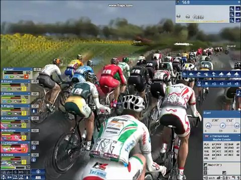This screenshot has height=180, width=241.
Task: Click the A1 group circle in Ecart panel
Action: coord(208,126)
